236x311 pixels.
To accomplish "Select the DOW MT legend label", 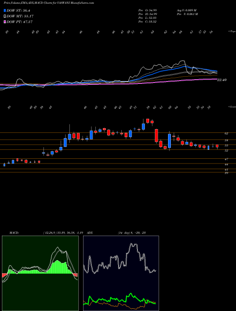I will click(20, 16).
